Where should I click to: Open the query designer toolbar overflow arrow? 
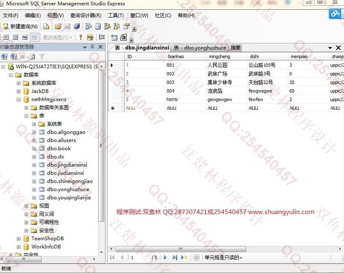[131, 40]
